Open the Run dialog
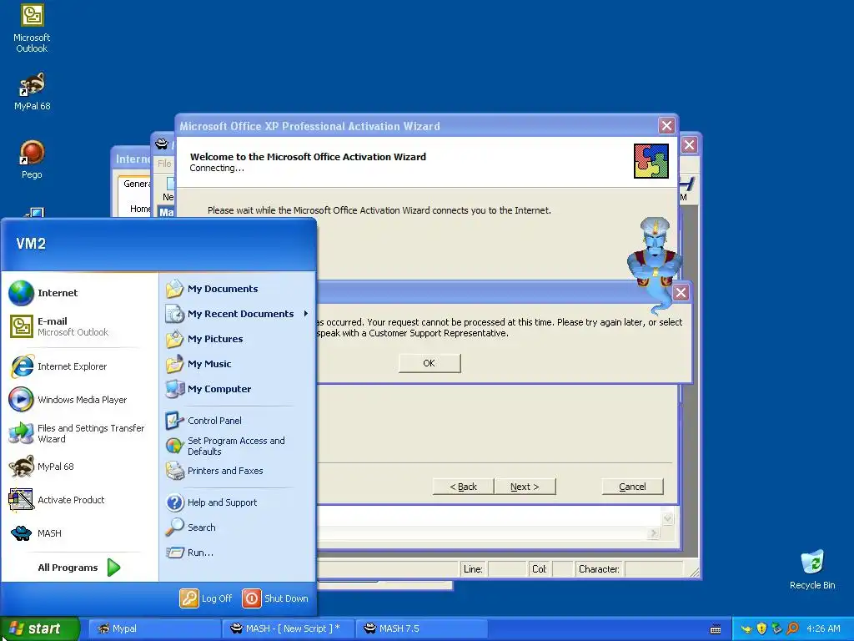Screen dimensions: 854x641 [238, 553]
